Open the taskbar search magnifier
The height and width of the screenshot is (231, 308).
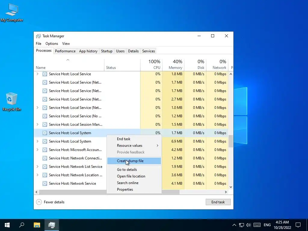(22, 225)
